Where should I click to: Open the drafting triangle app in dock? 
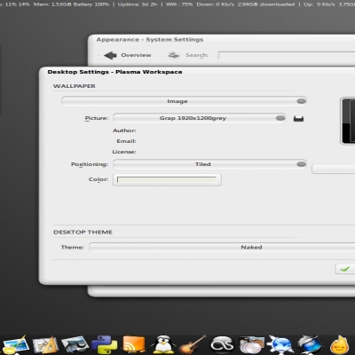(45, 345)
